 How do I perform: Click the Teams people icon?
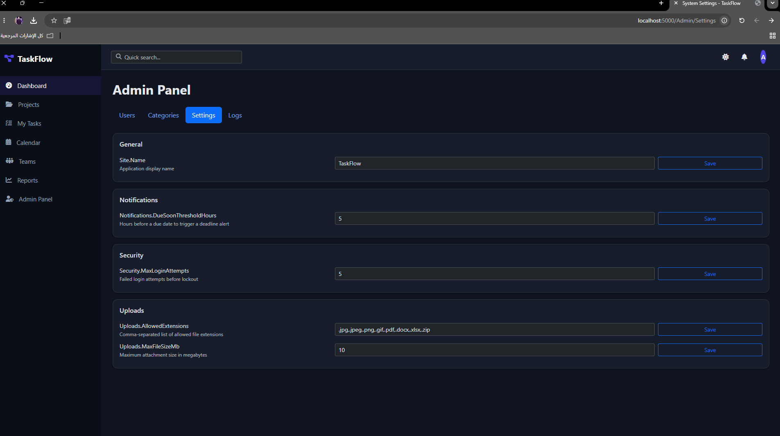(9, 161)
